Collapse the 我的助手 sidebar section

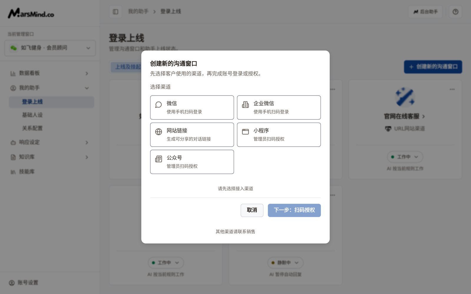[87, 88]
